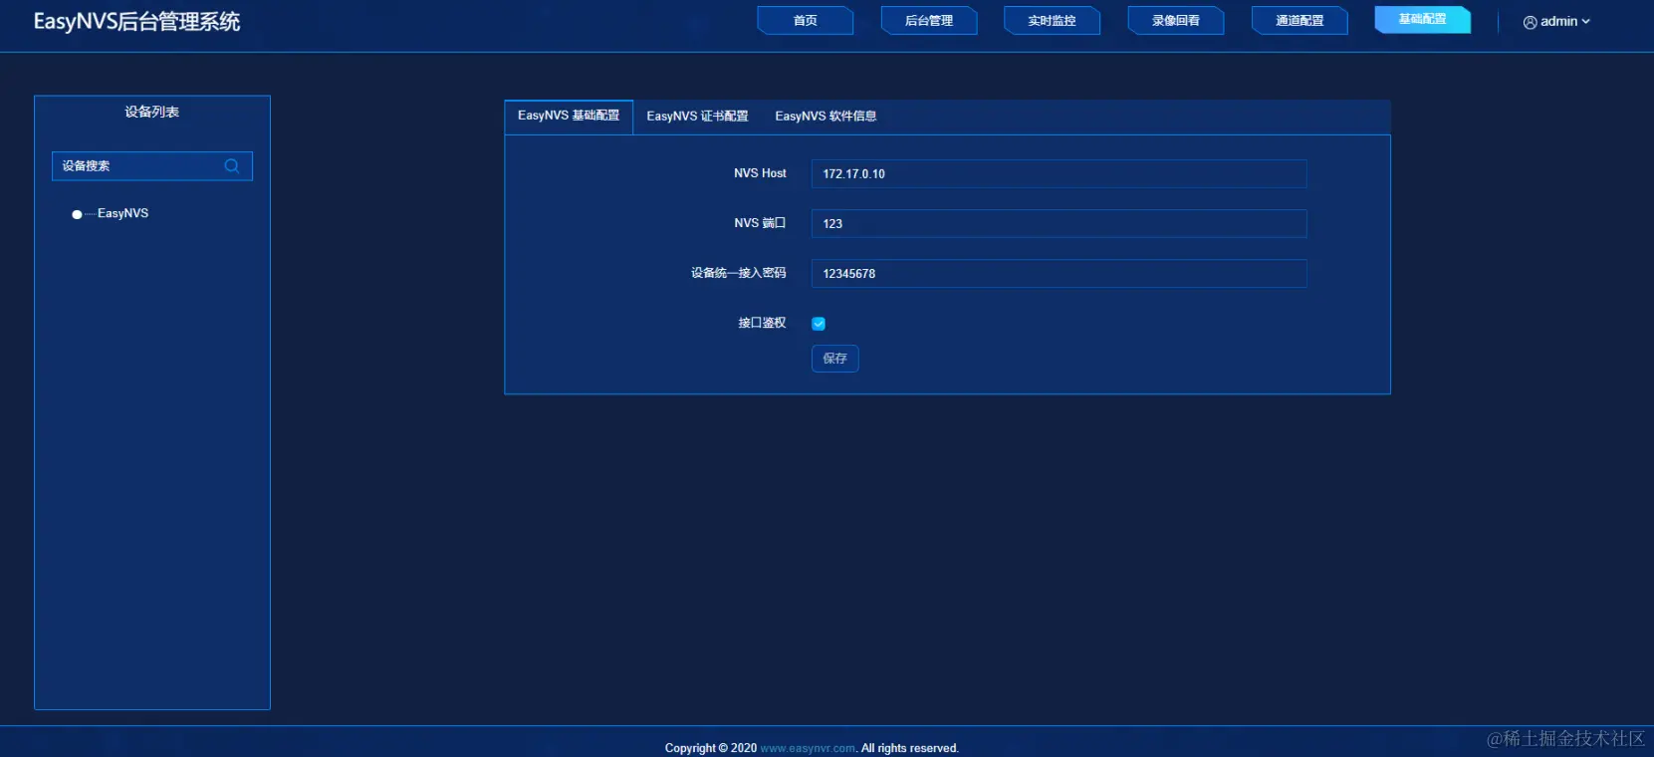Switch to EasyNVS 证书配置 tab

697,117
